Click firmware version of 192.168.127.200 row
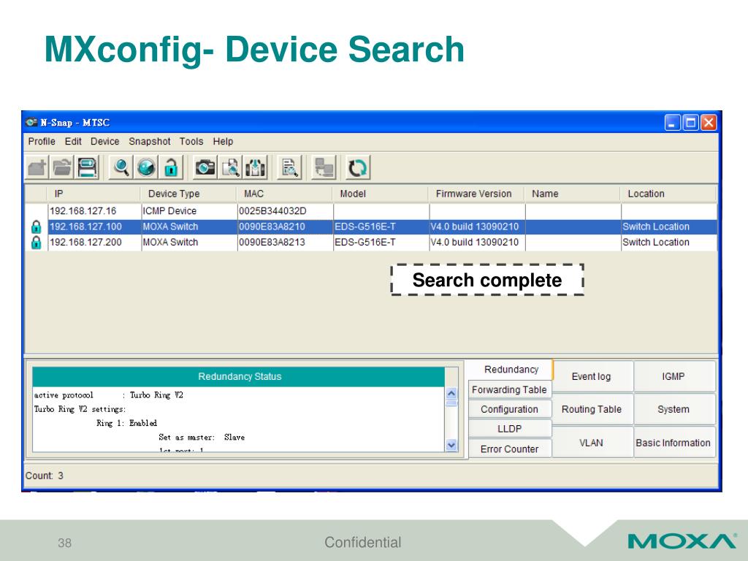 [x=477, y=243]
